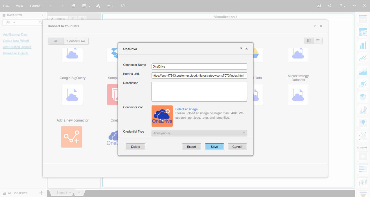Switch to grid view of connectors
Viewport: 370px width, 197px height.
[x=309, y=41]
